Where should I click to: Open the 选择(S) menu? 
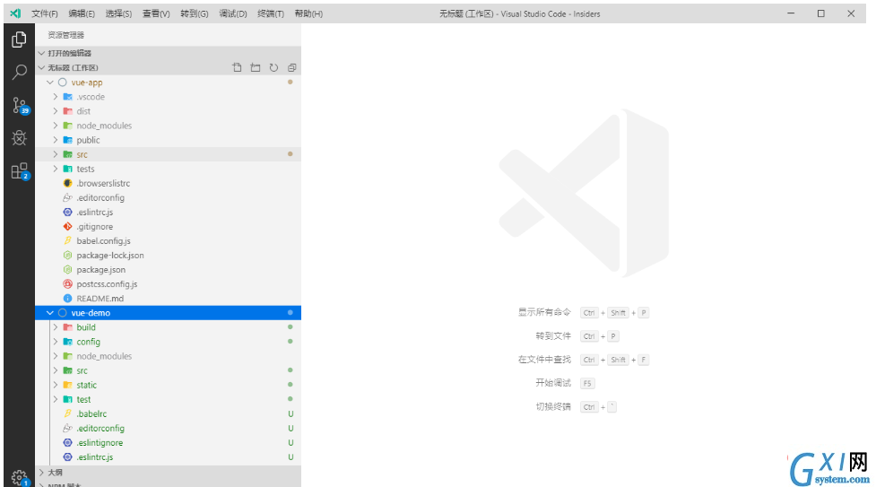point(118,13)
